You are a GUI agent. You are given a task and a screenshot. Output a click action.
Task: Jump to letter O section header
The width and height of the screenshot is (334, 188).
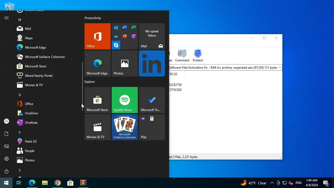click(x=20, y=95)
